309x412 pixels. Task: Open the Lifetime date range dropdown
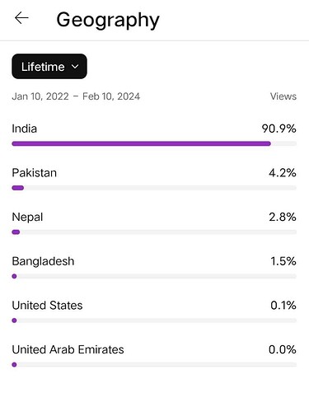tap(49, 67)
